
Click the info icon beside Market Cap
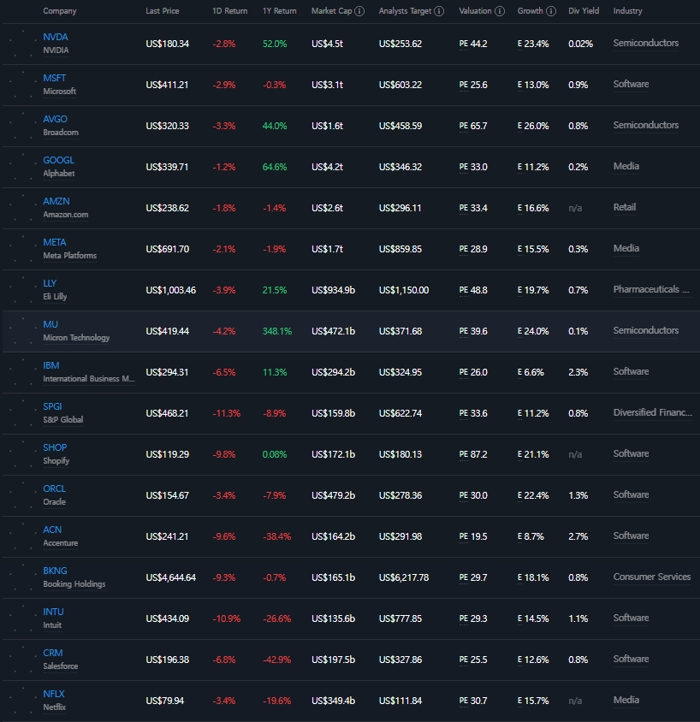(359, 11)
